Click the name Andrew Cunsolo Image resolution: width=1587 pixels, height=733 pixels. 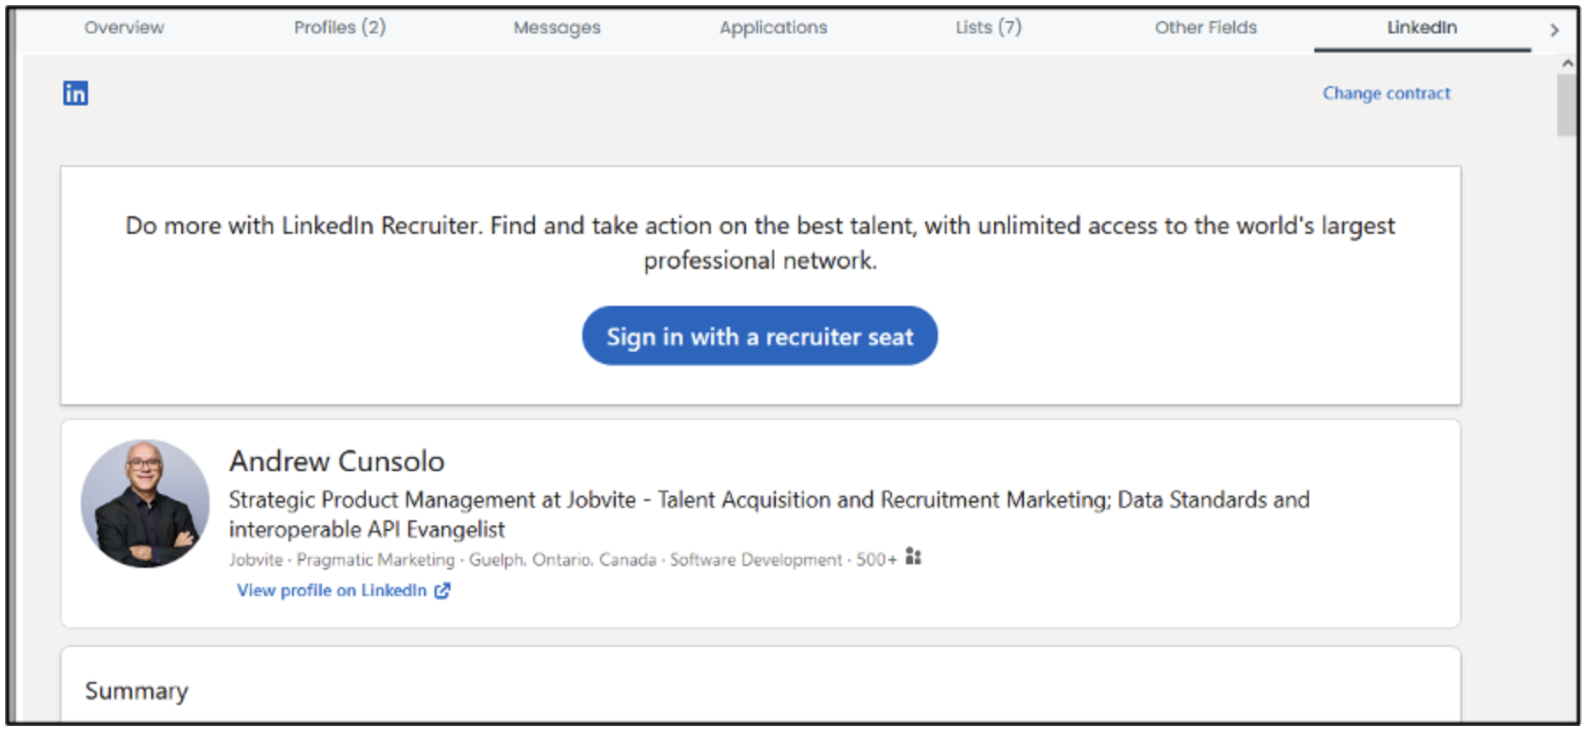click(337, 461)
